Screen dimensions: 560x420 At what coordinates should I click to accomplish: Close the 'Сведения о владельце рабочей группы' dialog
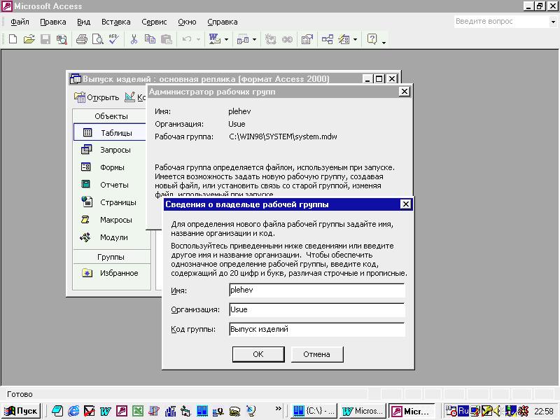point(406,204)
